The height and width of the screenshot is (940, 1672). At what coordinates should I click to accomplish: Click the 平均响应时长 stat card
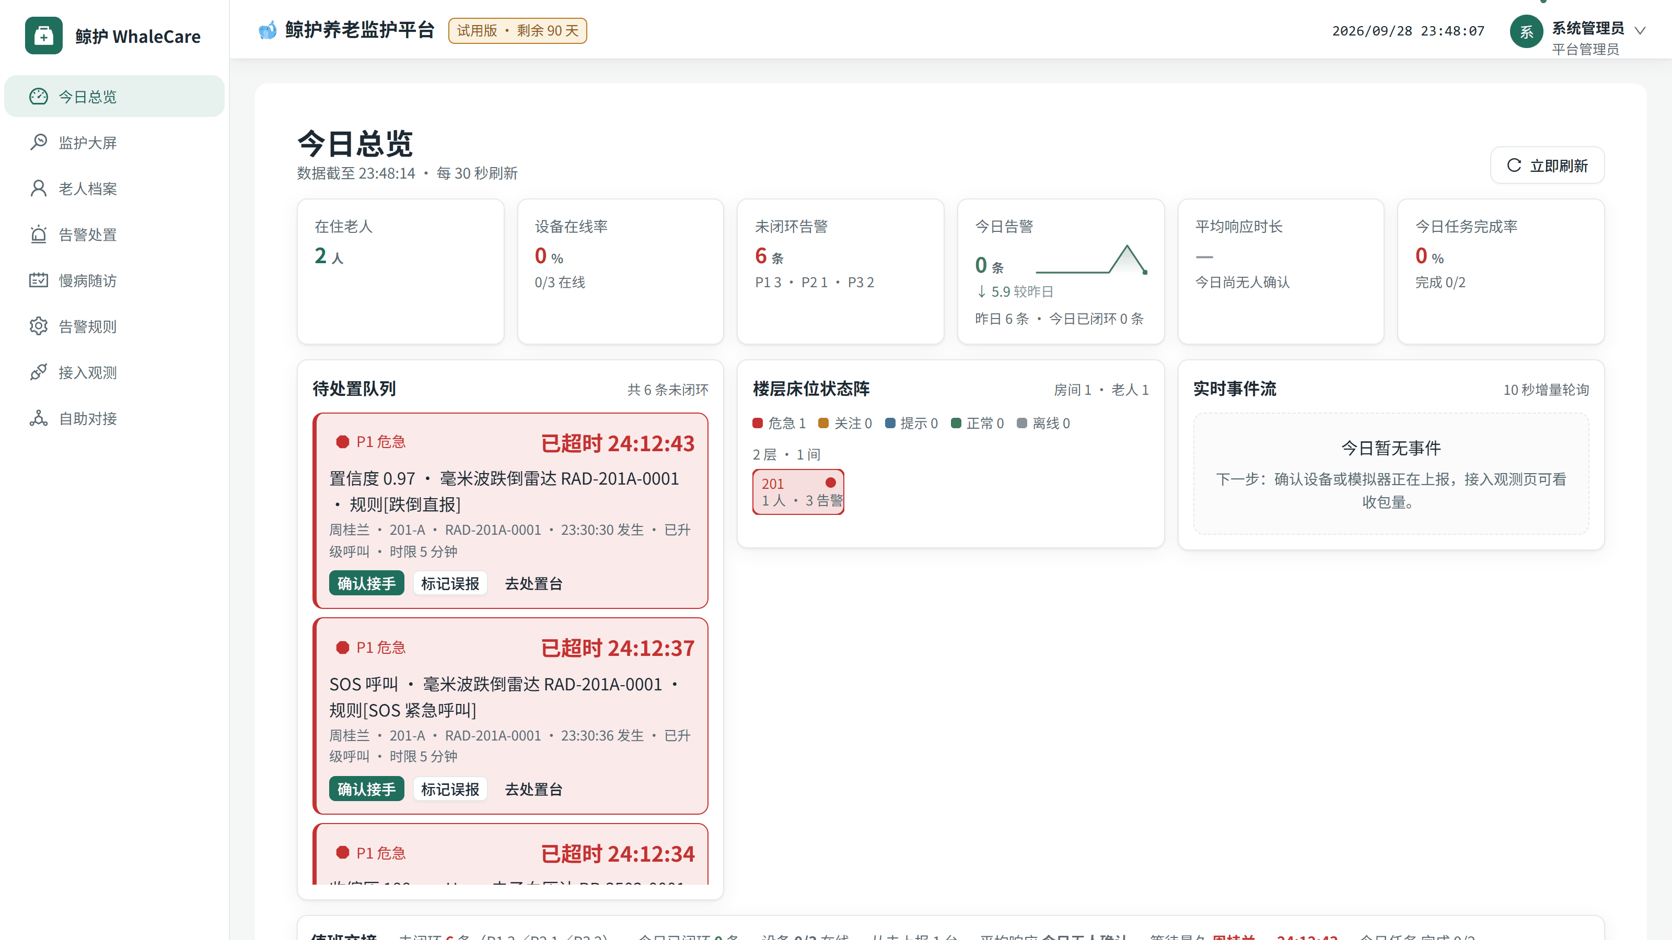click(1281, 271)
